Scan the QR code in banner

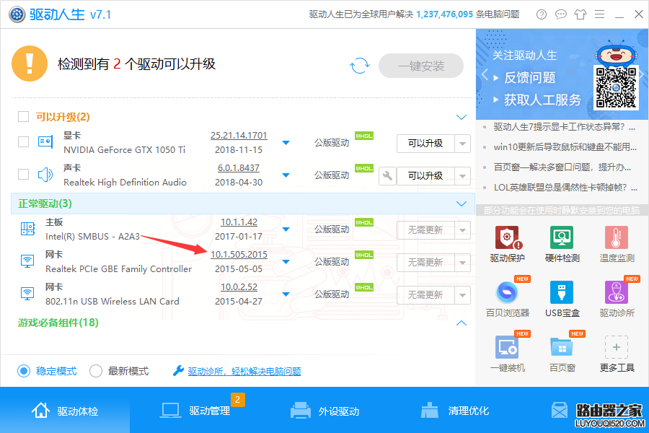[x=616, y=87]
